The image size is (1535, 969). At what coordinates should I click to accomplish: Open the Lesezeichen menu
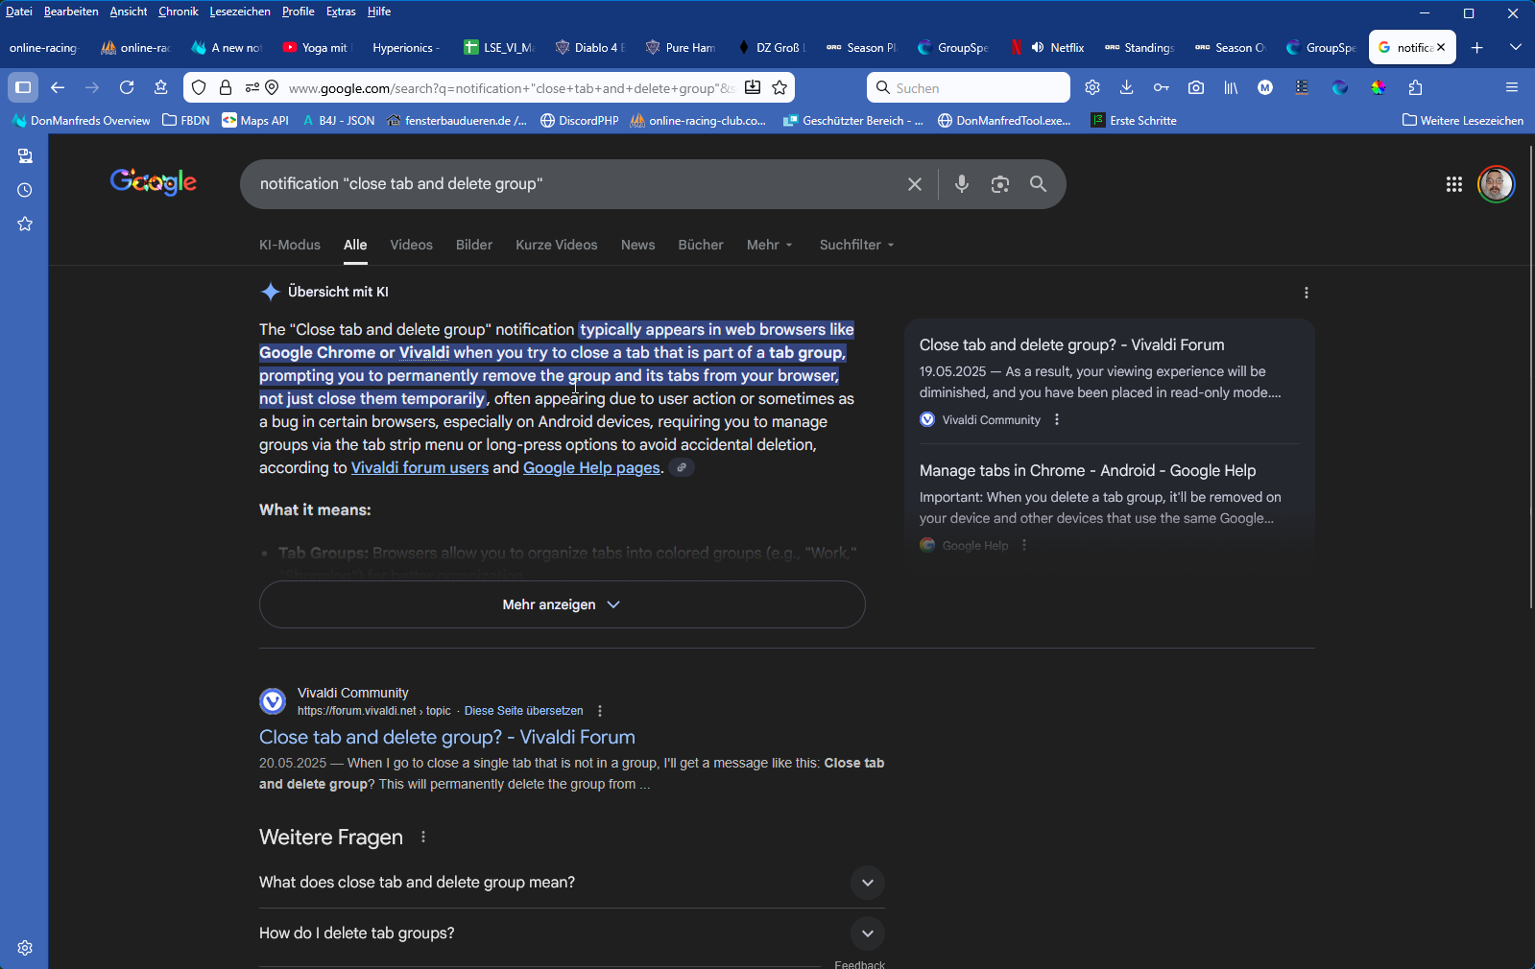pos(239,12)
